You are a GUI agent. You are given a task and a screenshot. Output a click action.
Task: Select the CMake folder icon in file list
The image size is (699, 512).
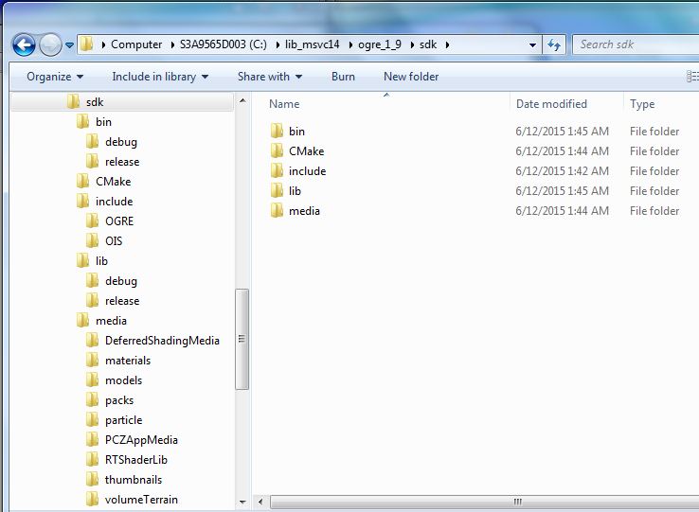(x=277, y=150)
